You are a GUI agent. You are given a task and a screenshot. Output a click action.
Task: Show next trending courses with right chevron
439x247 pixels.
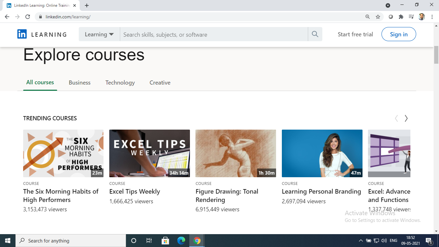[x=406, y=118]
